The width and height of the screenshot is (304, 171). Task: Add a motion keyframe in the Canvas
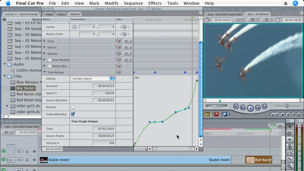pos(288,115)
